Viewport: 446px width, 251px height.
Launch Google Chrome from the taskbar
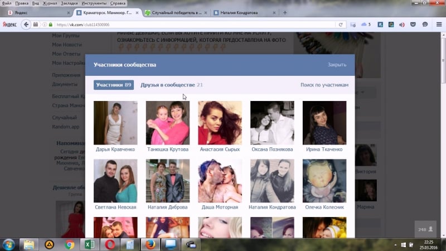click(x=70, y=244)
